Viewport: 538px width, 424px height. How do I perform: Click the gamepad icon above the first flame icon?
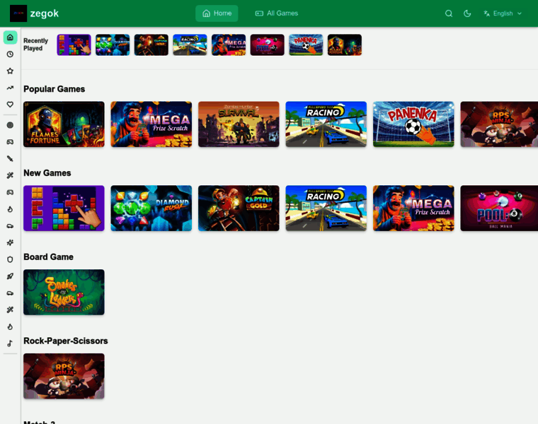tap(11, 192)
